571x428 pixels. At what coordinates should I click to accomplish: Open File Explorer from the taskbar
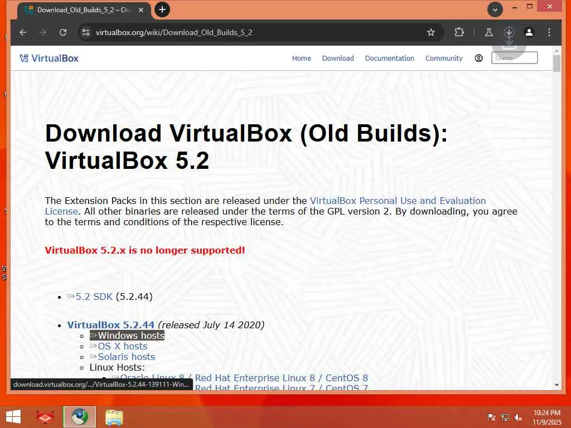(x=114, y=417)
